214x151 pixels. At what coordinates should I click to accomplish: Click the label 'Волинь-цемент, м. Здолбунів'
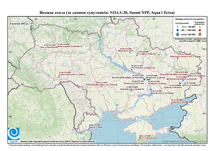[x=70, y=46]
